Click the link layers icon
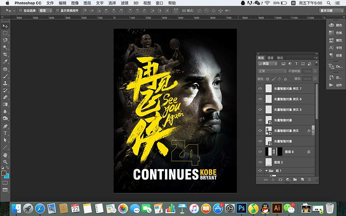The image size is (346, 216). tap(266, 180)
